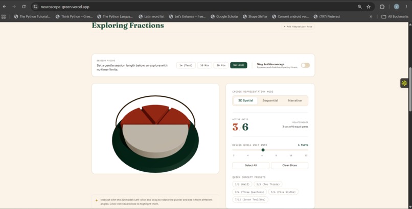Screen dimensions: 412x209
Task: Click the '6 Parts' slider value label
Action: coord(303,145)
